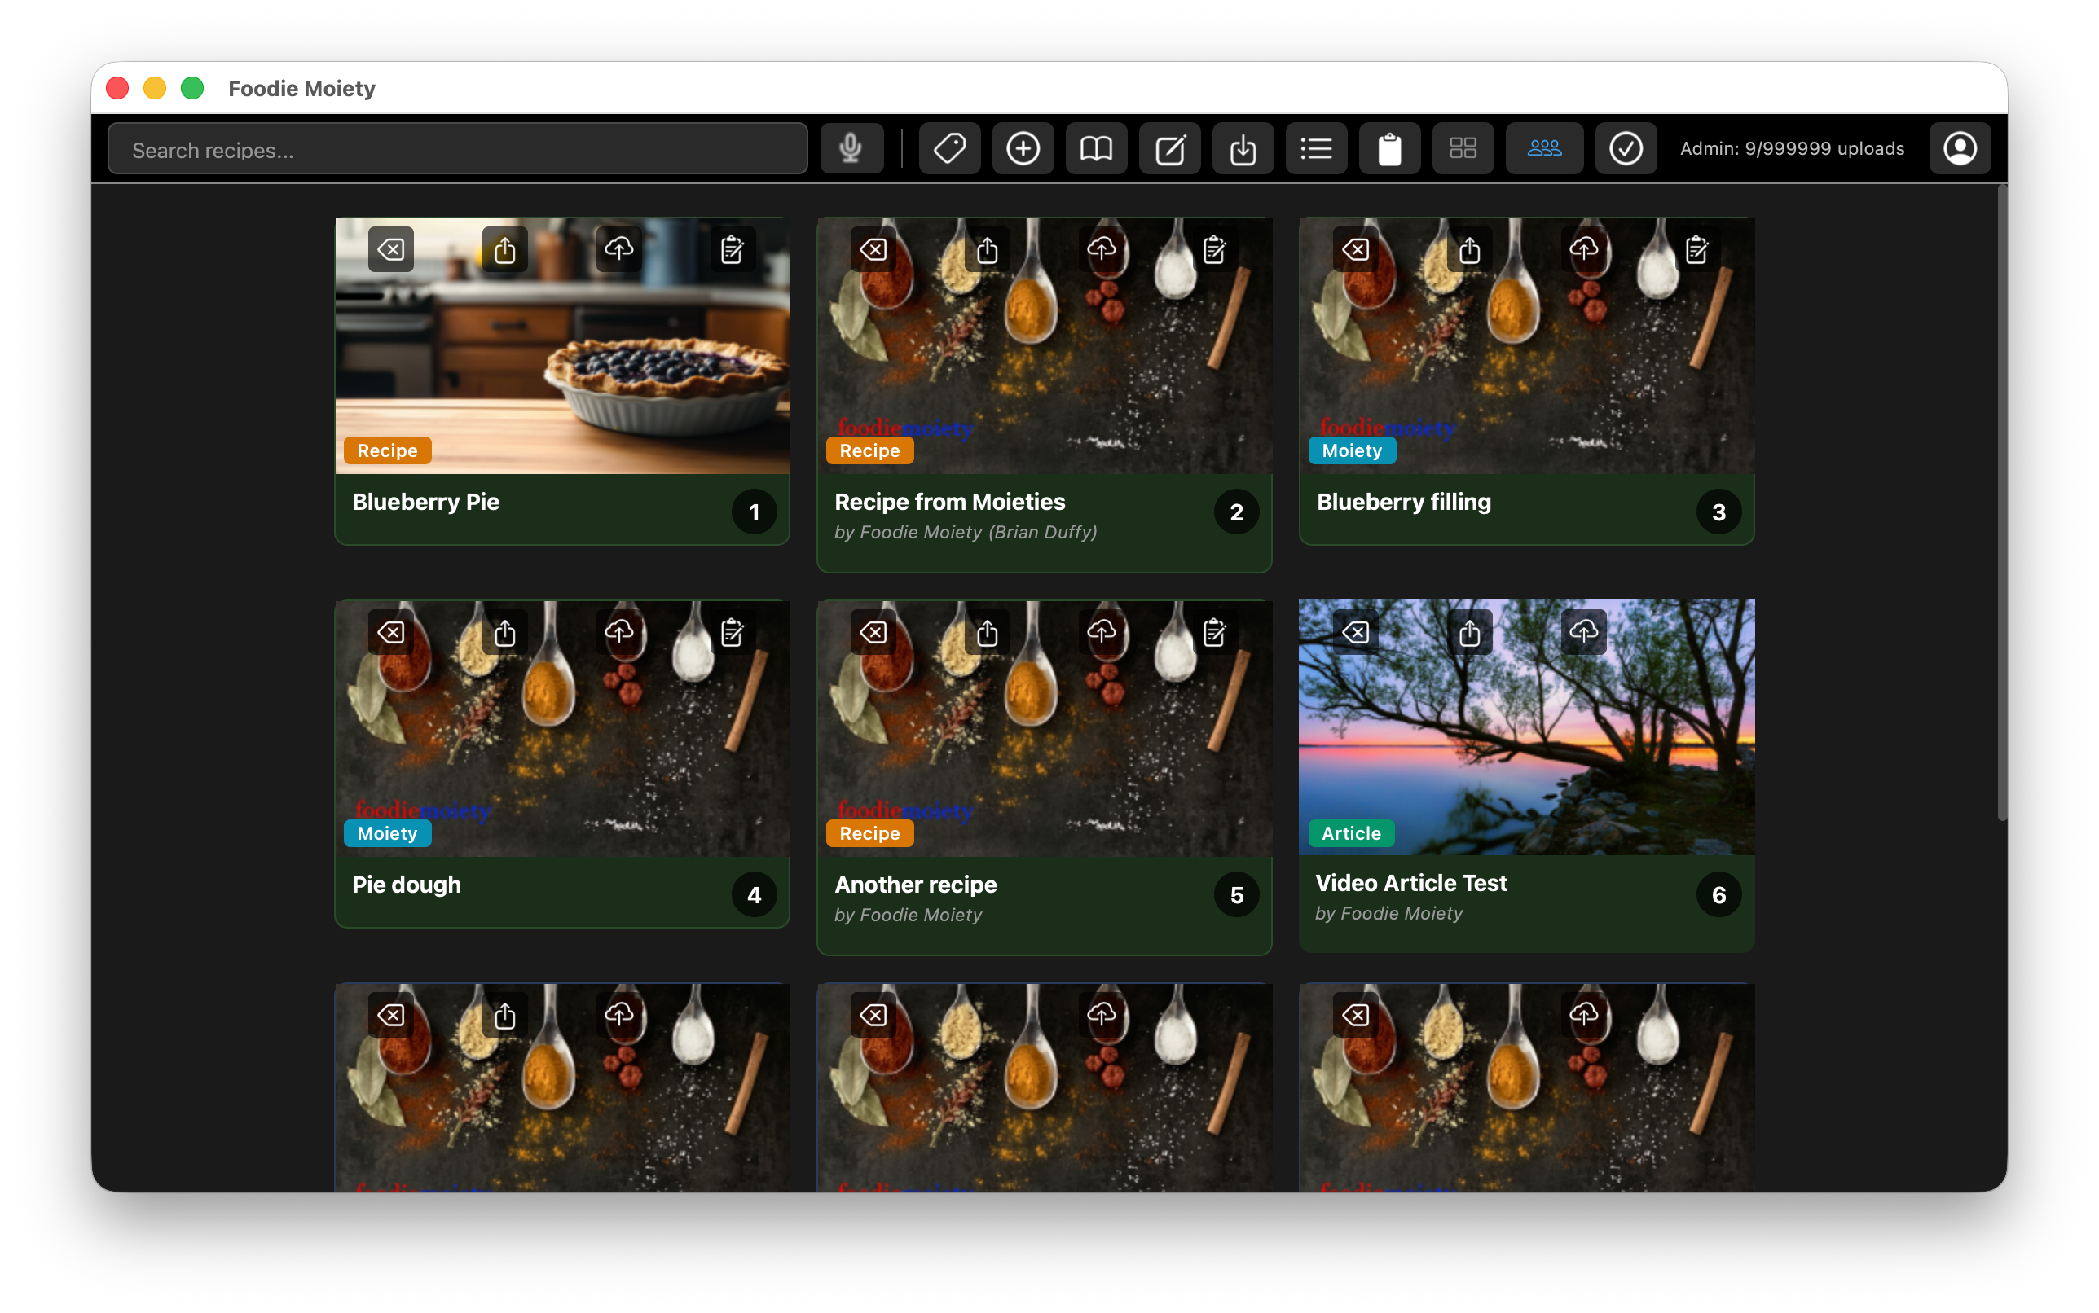The height and width of the screenshot is (1313, 2099).
Task: Open the bulleted list view icon
Action: click(1315, 148)
